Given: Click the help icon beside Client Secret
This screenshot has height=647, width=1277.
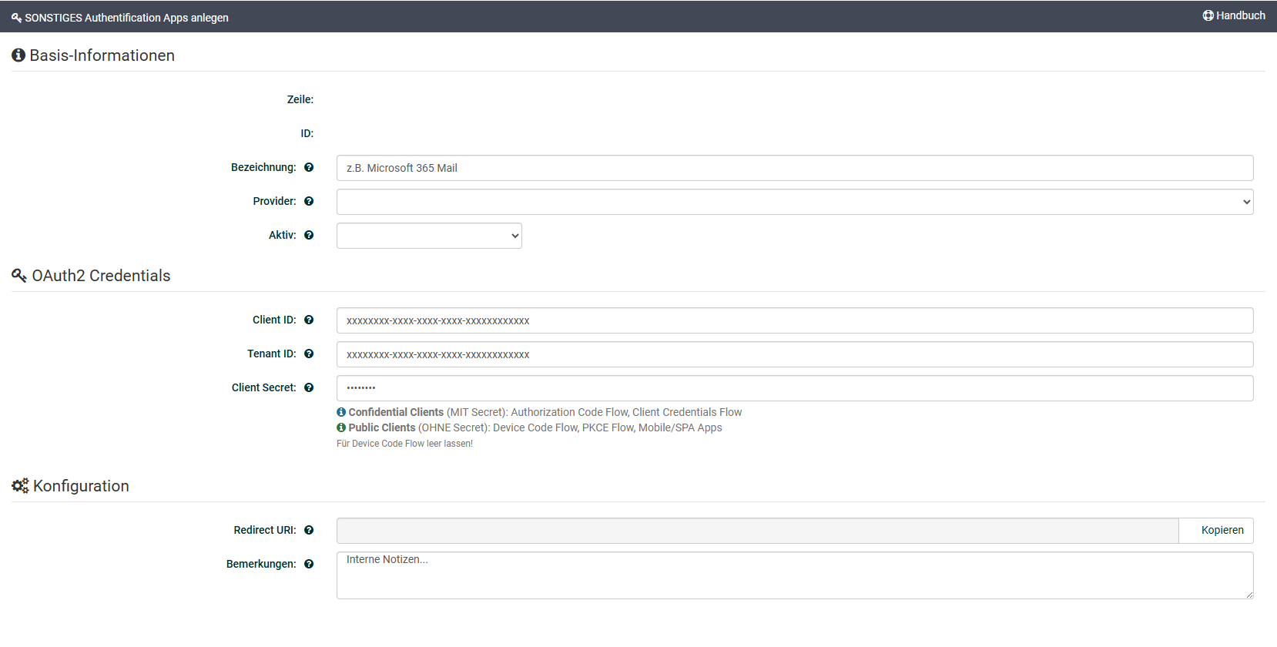Looking at the screenshot, I should (309, 387).
